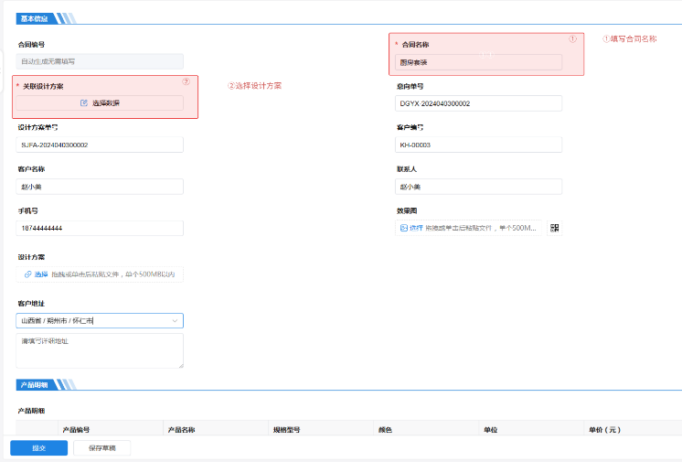Click the 基本信息 section header
682x462 pixels.
[35, 18]
